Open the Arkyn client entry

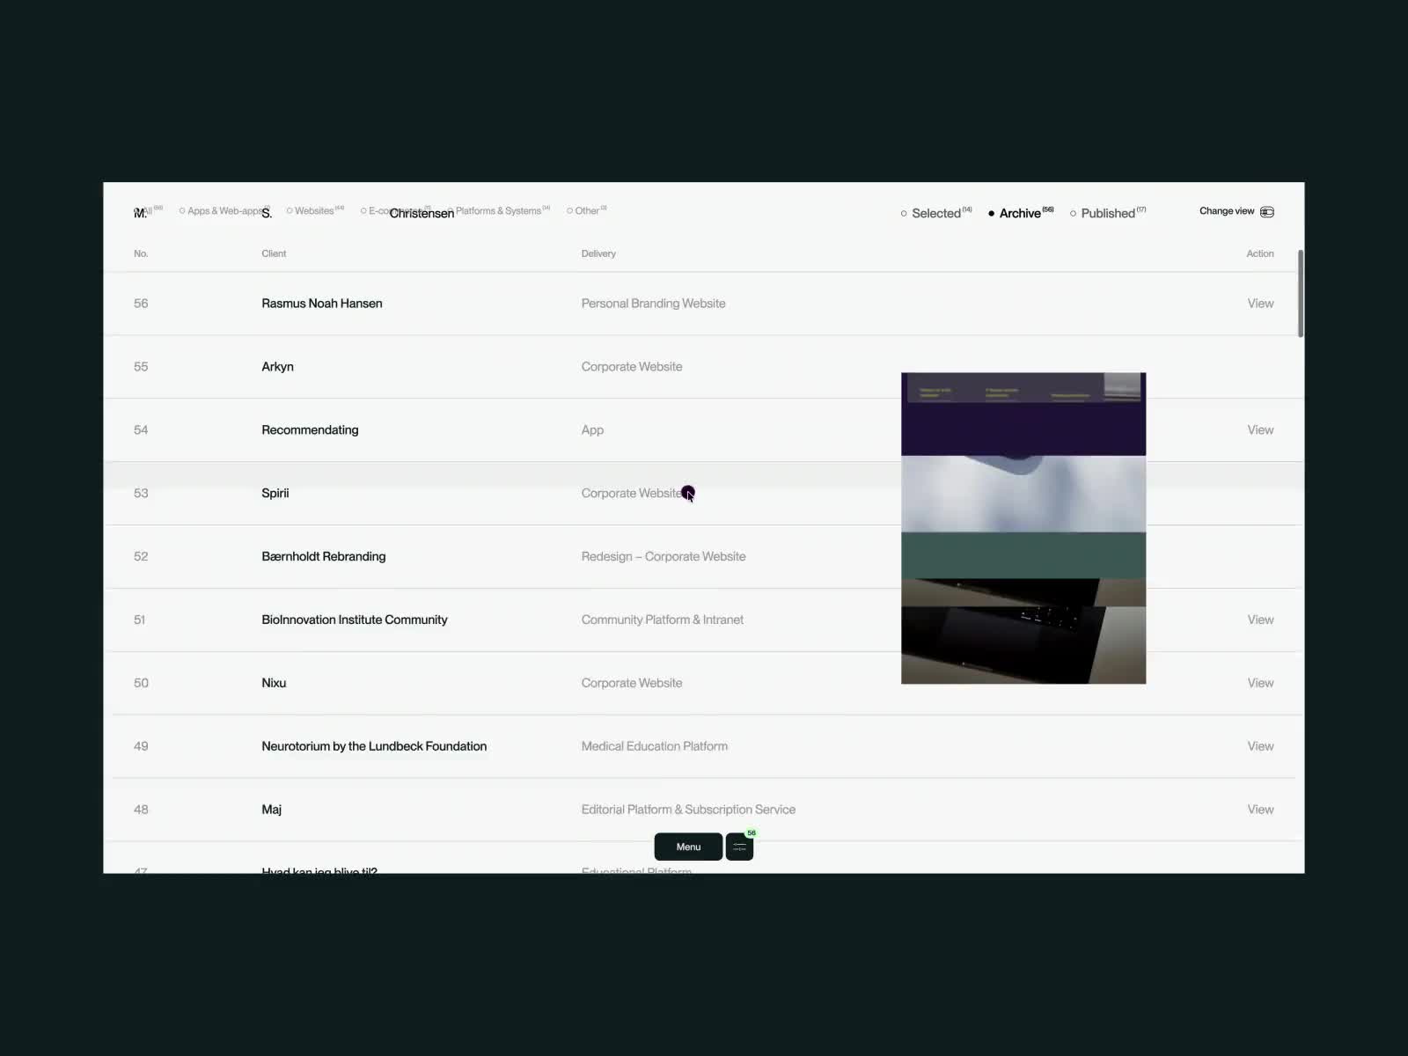pyautogui.click(x=277, y=367)
